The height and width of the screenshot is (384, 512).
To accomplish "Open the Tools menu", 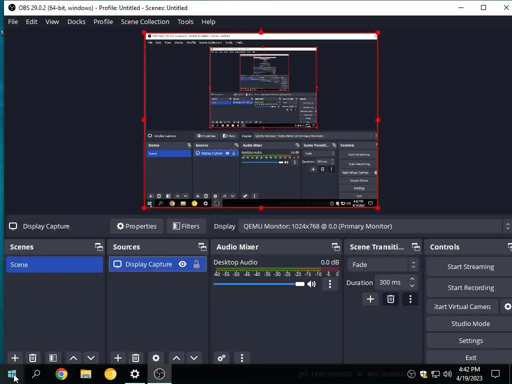I will tap(185, 21).
